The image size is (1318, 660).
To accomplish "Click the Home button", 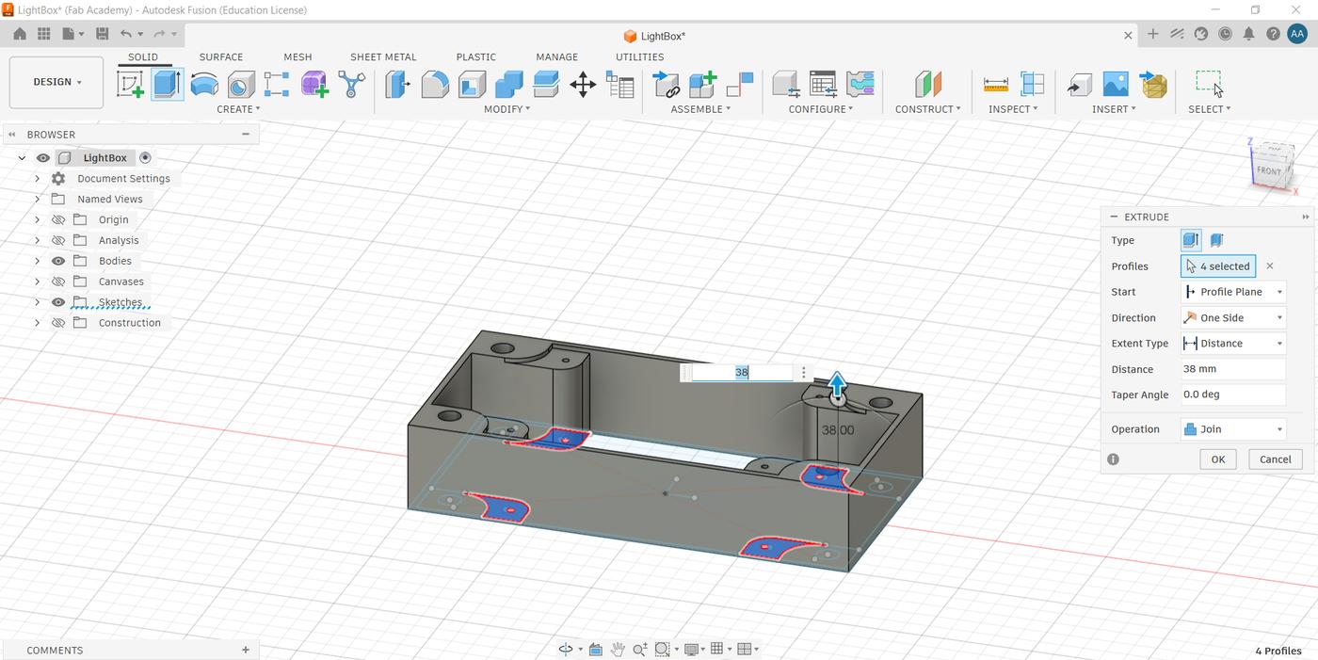I will 19,34.
